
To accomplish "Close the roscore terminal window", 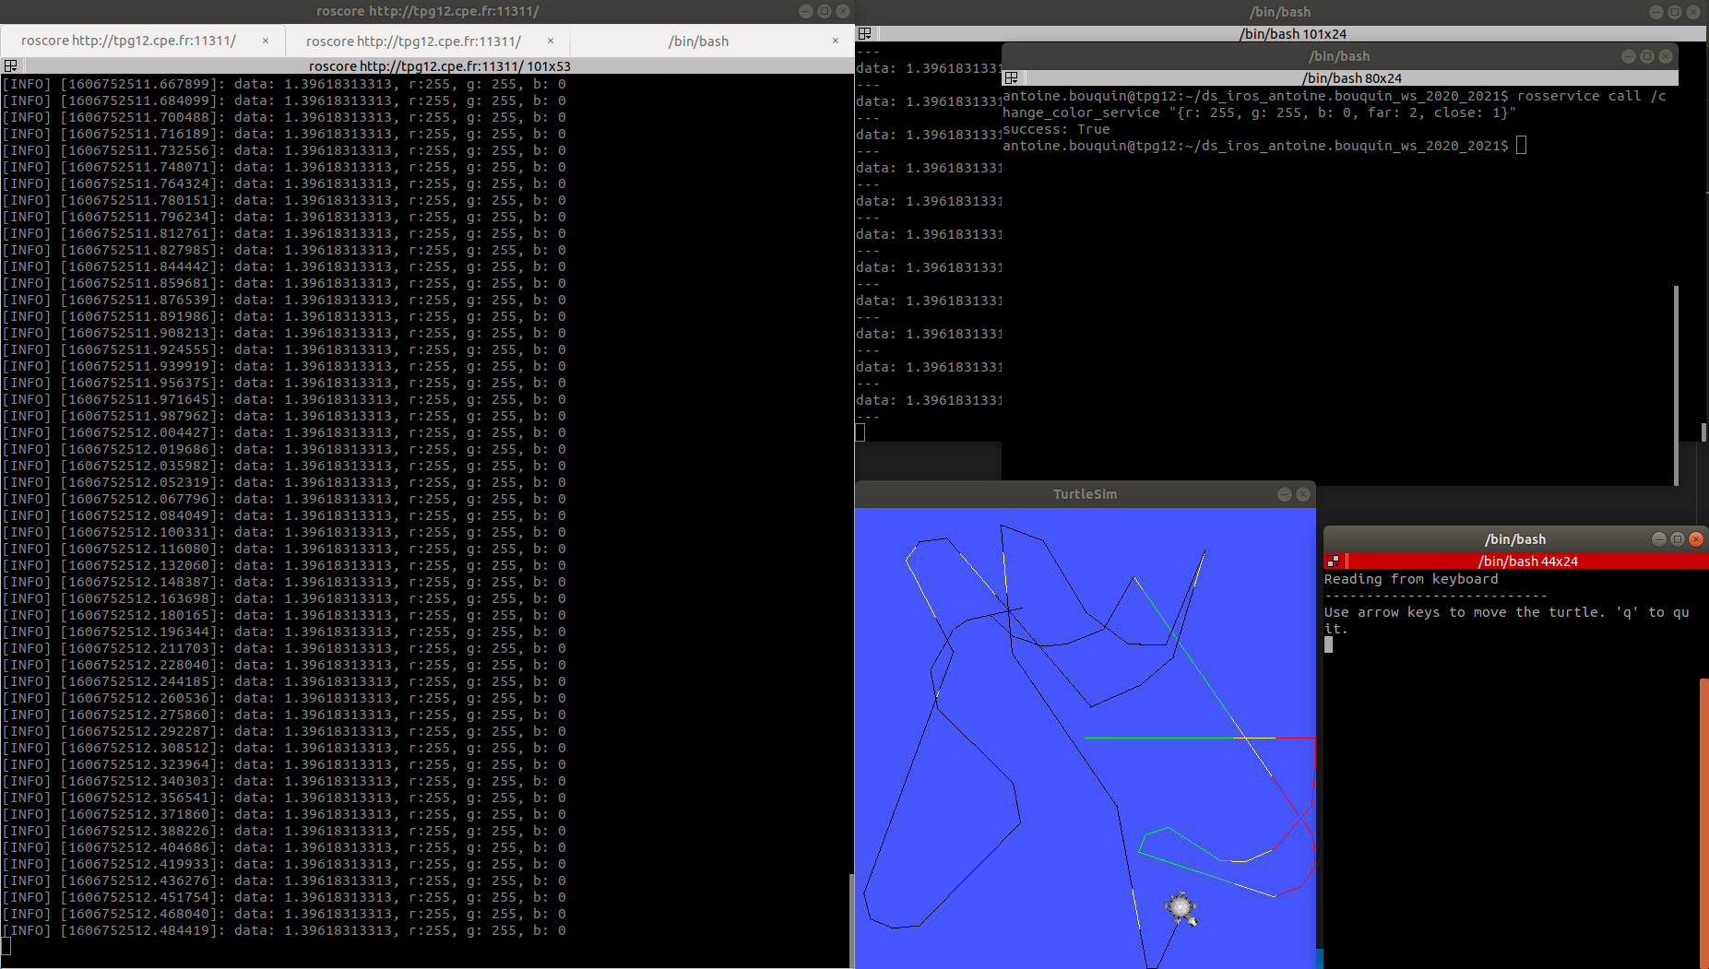I will 842,11.
